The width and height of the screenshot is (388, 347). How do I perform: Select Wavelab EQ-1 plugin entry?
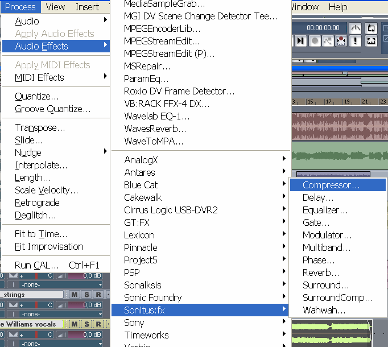pos(200,116)
